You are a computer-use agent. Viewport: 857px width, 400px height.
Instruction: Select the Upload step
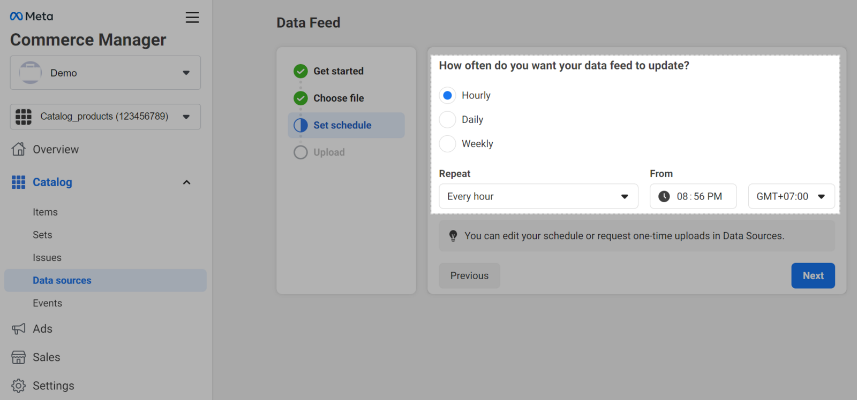(x=329, y=152)
